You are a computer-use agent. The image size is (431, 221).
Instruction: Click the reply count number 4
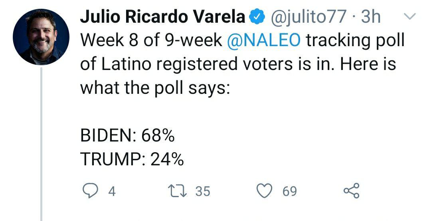coord(112,192)
